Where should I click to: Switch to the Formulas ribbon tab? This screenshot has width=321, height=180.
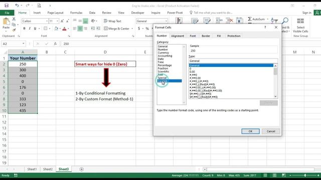pos(76,12)
